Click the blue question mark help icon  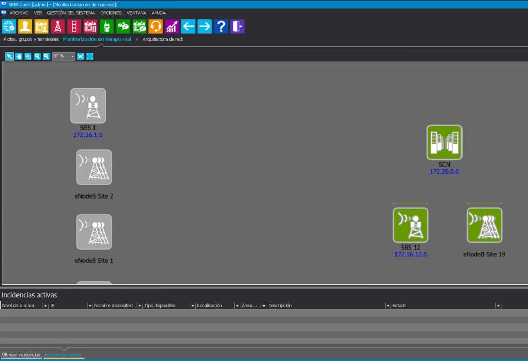[221, 26]
